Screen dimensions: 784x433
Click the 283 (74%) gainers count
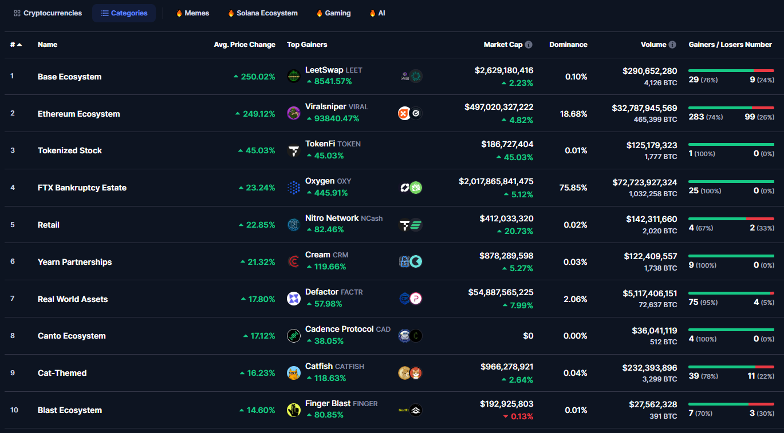(x=706, y=117)
